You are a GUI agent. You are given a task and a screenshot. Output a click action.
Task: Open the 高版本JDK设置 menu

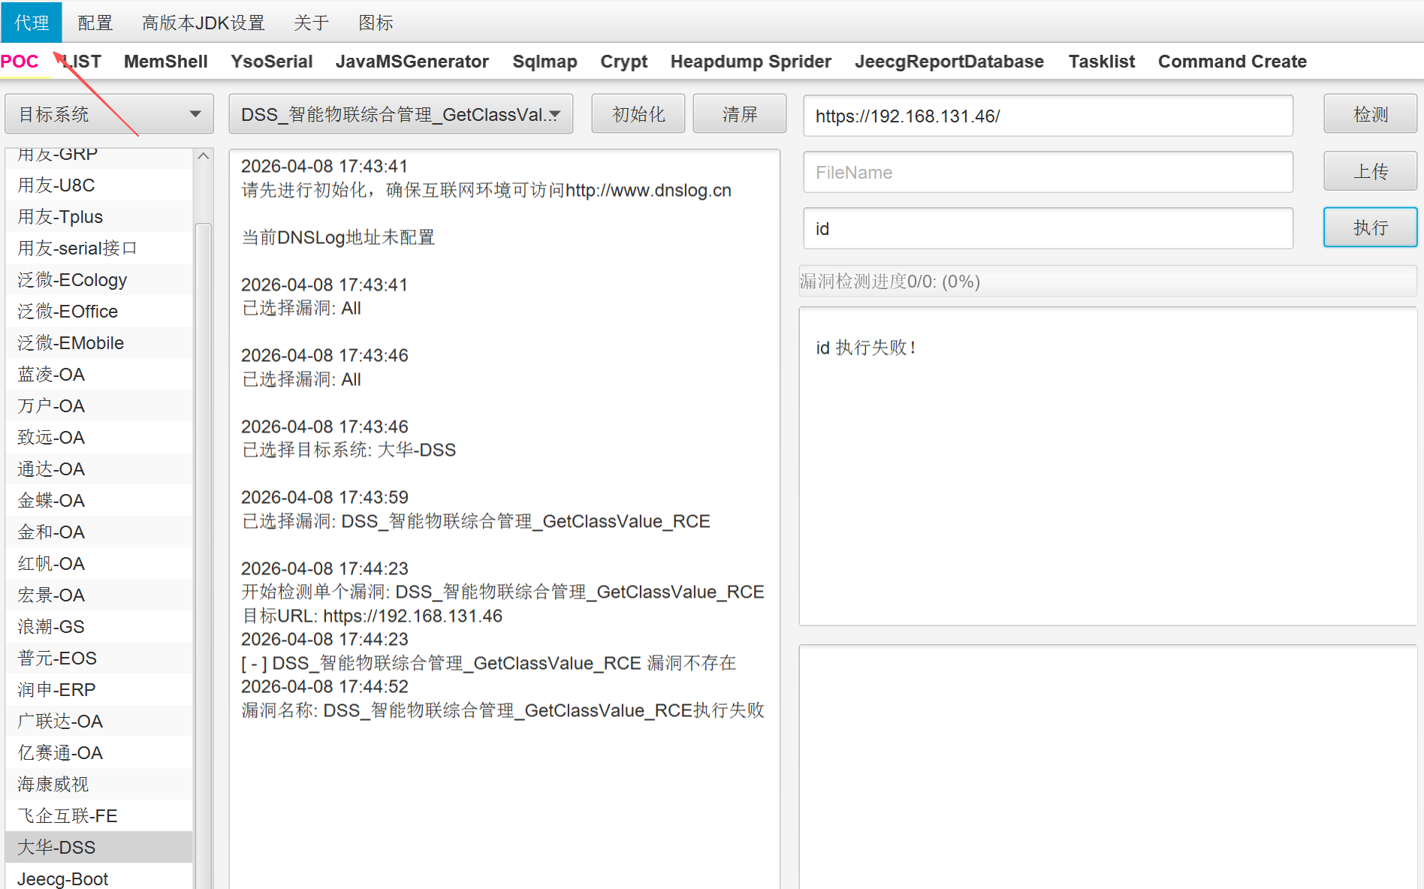tap(203, 23)
